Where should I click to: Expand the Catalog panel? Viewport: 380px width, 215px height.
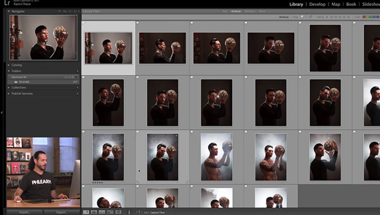pyautogui.click(x=9, y=65)
